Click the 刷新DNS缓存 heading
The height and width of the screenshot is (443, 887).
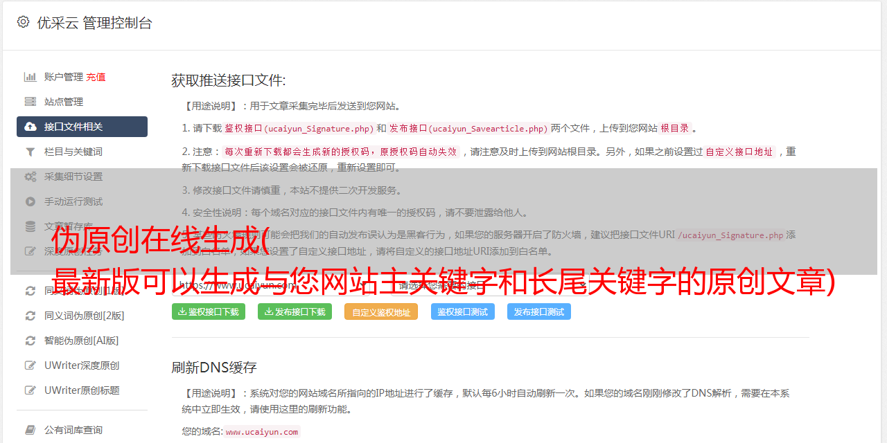(214, 368)
